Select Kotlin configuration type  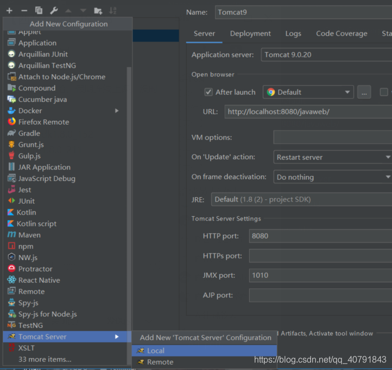click(67, 212)
